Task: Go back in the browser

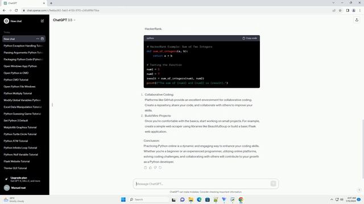Action: tap(4, 10)
